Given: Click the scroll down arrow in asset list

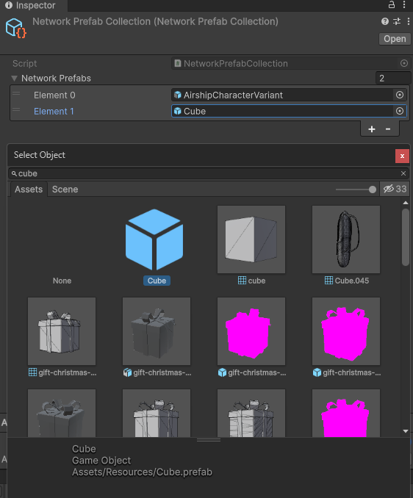Looking at the screenshot, I should (x=406, y=431).
